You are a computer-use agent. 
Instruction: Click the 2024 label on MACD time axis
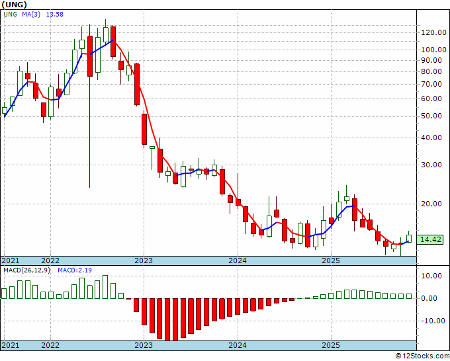click(238, 345)
